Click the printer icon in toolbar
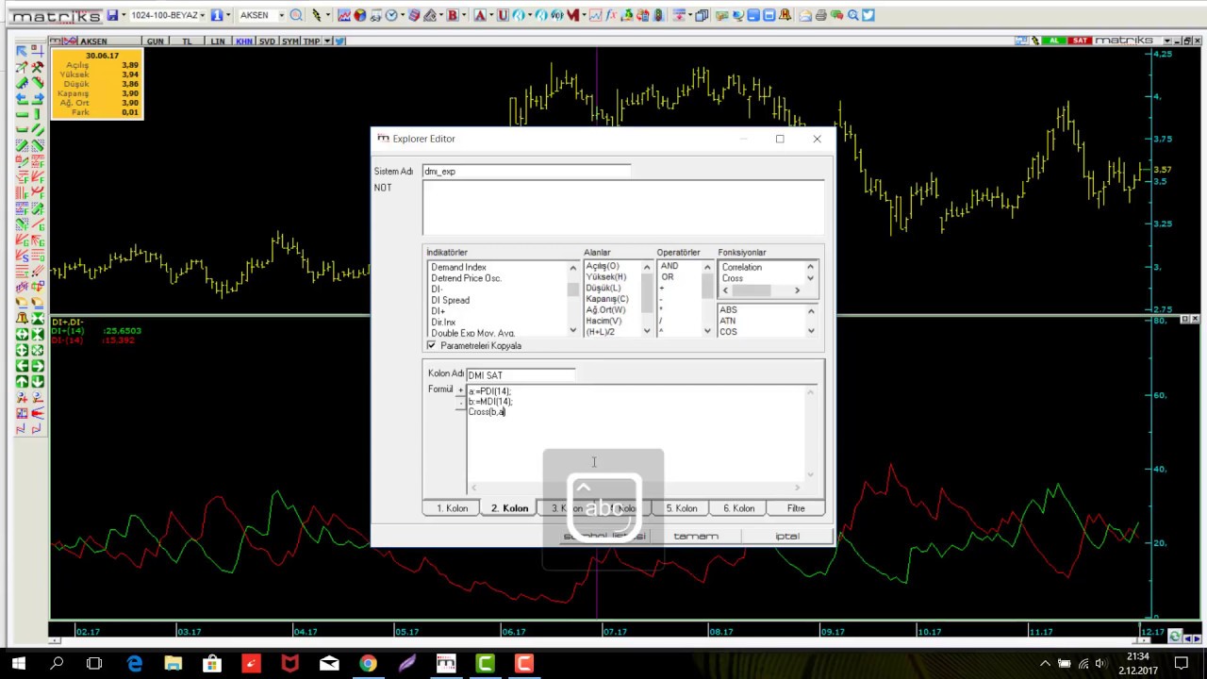This screenshot has width=1207, height=679. click(x=820, y=15)
